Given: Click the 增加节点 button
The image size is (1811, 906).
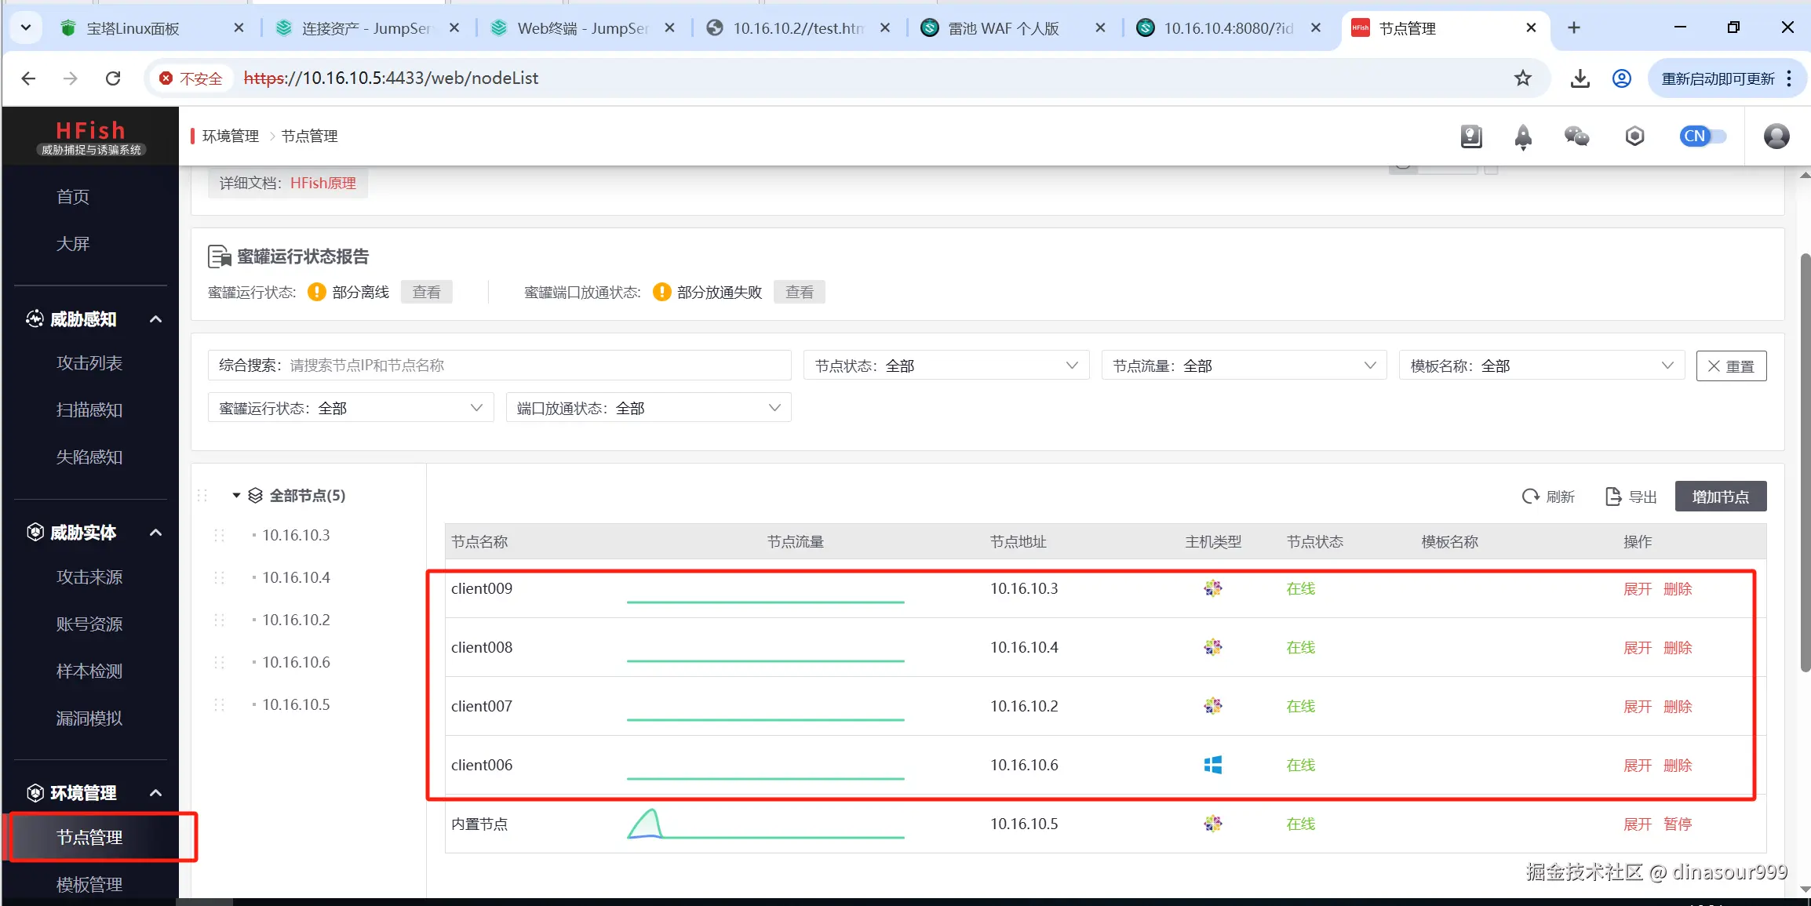Looking at the screenshot, I should click(x=1720, y=497).
